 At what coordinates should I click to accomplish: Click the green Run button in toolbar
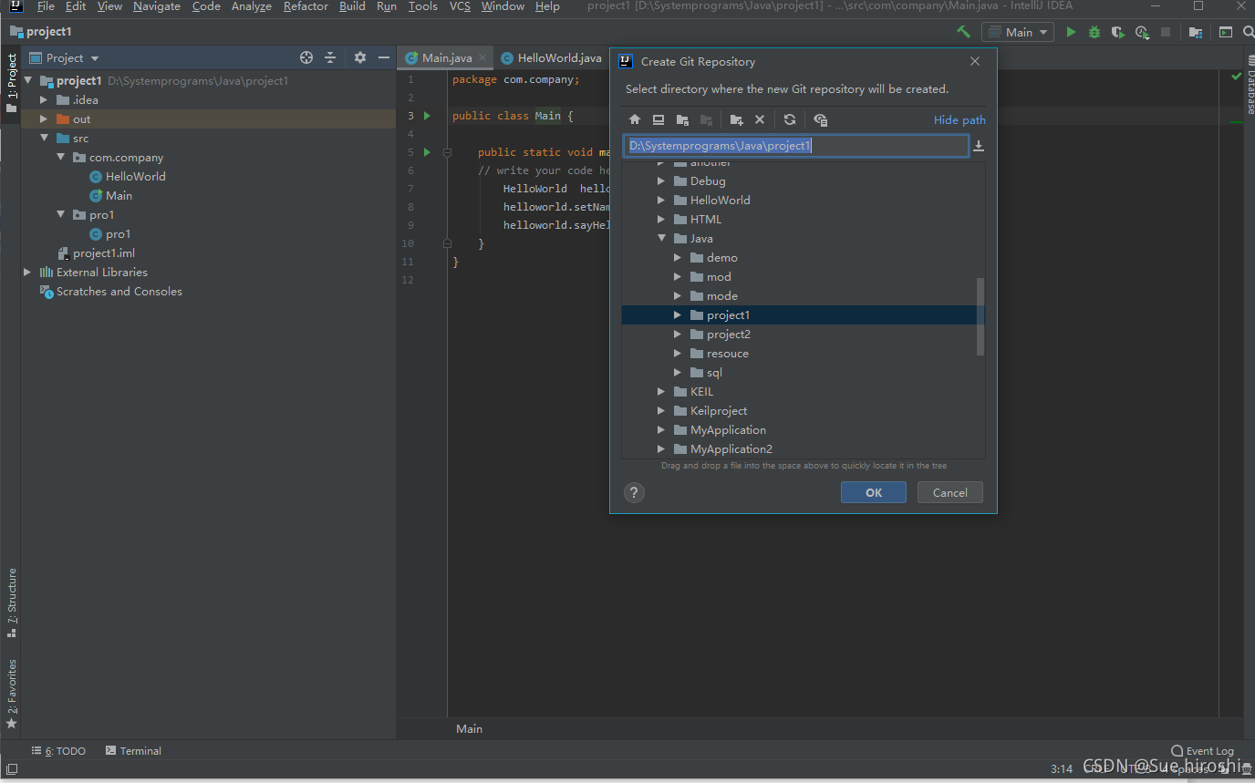point(1071,32)
